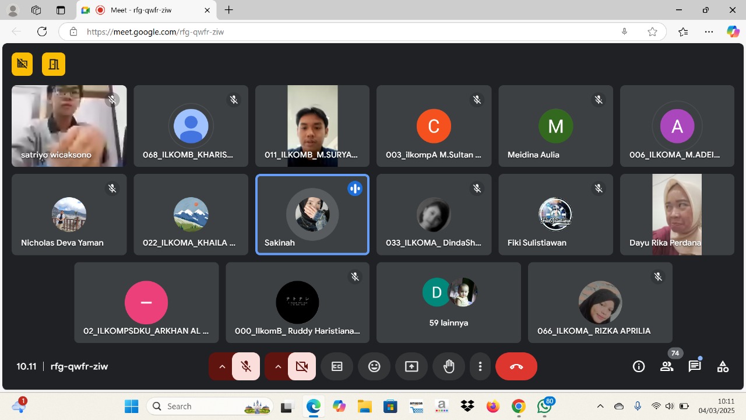Open the chat messages panel
The height and width of the screenshot is (420, 746).
pyautogui.click(x=694, y=366)
